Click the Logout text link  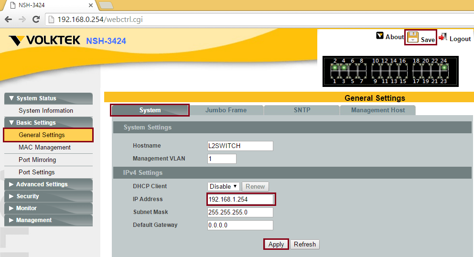point(460,39)
